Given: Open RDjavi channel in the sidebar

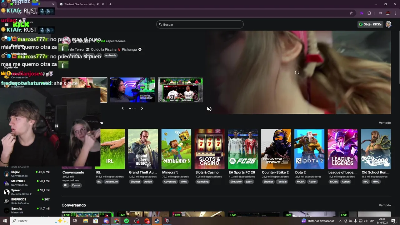Looking at the screenshot, I should [27, 174].
